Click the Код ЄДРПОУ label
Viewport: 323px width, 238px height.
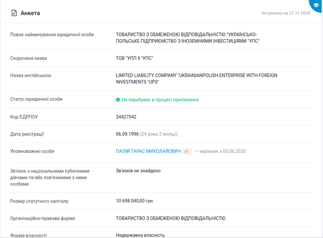[24, 117]
